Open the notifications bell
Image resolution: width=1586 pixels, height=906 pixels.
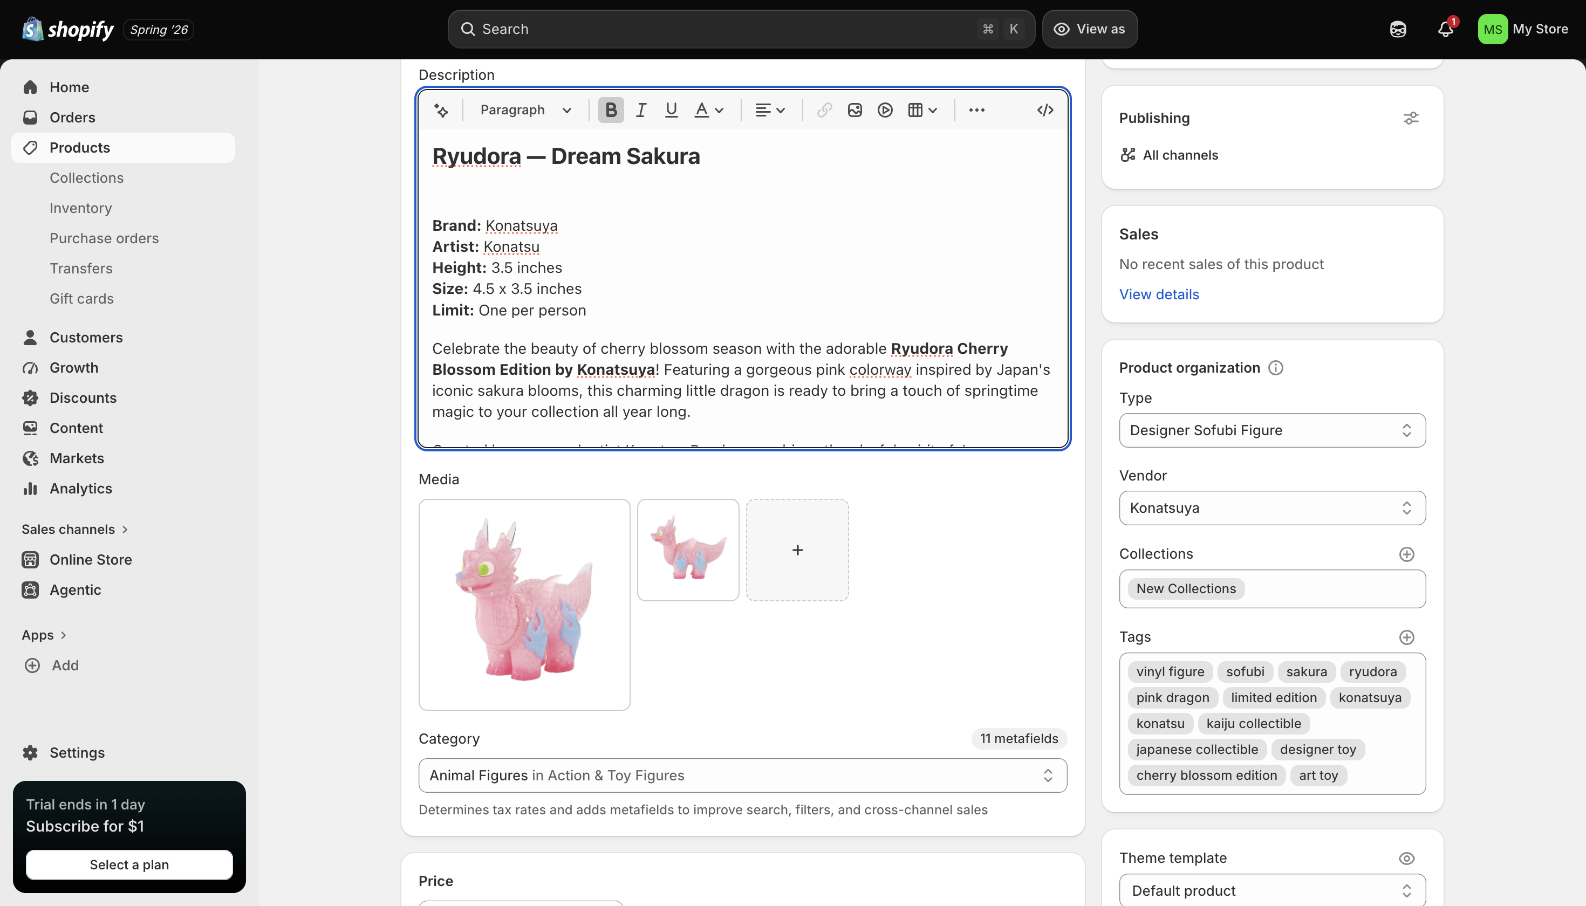[1445, 29]
